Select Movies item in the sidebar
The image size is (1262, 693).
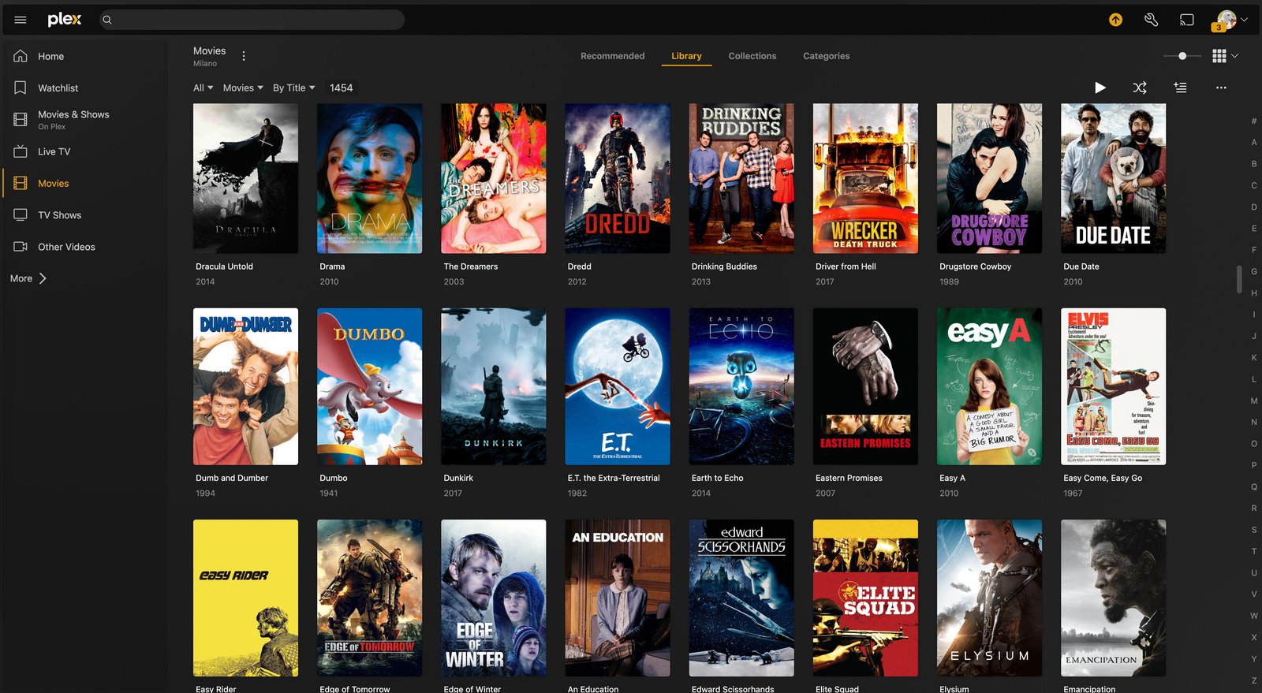[54, 183]
